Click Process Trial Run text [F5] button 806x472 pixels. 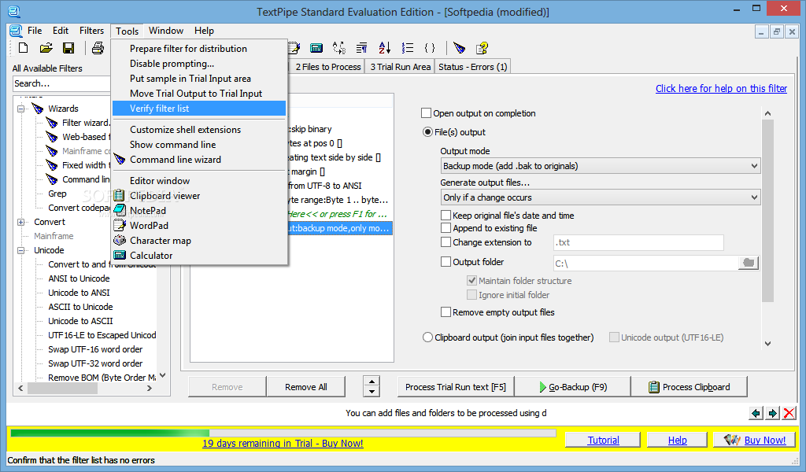[456, 387]
